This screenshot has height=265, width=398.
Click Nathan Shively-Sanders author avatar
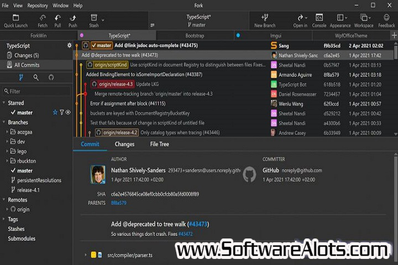[x=98, y=174]
